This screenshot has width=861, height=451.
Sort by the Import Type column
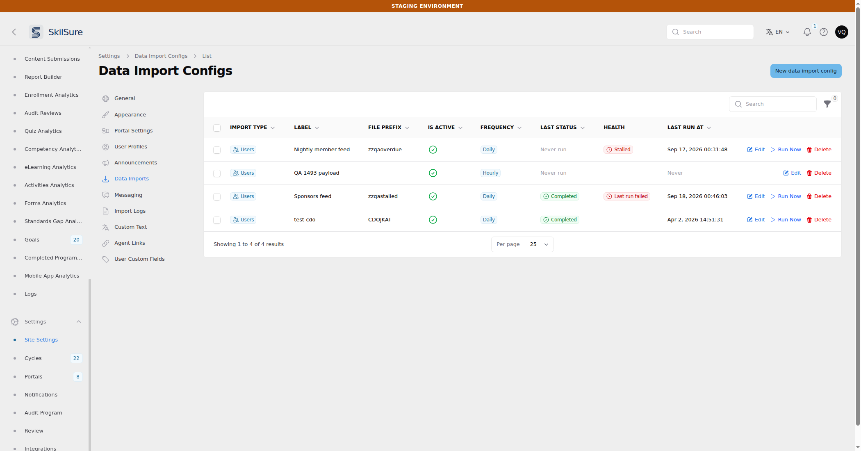[x=252, y=128]
